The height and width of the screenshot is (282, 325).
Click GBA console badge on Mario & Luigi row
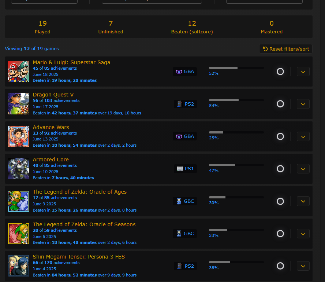(185, 72)
